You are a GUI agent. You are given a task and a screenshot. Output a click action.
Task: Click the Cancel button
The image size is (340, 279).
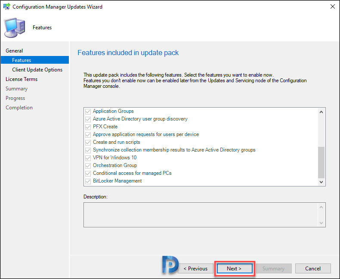pyautogui.click(x=313, y=269)
